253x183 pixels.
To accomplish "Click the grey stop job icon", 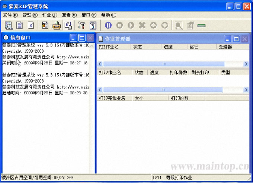I will point(119,25).
